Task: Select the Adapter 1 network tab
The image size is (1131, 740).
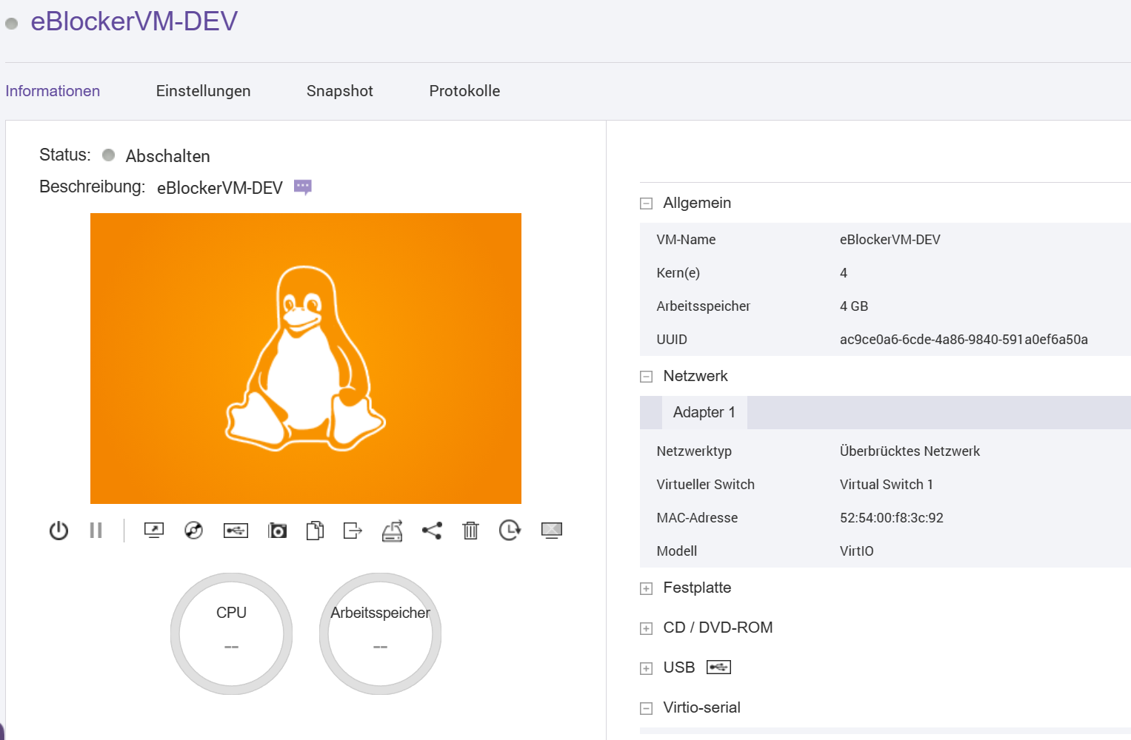Action: tap(704, 412)
